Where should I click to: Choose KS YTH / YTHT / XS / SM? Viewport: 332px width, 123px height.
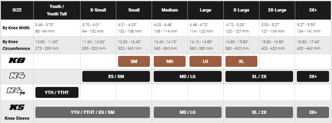(93, 112)
